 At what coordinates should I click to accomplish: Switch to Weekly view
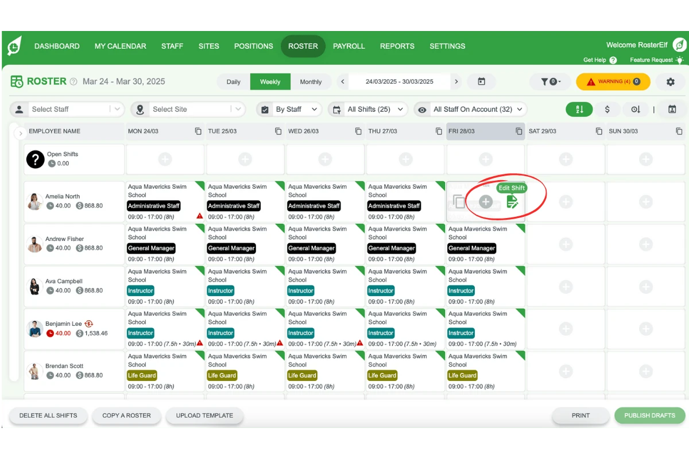click(270, 81)
